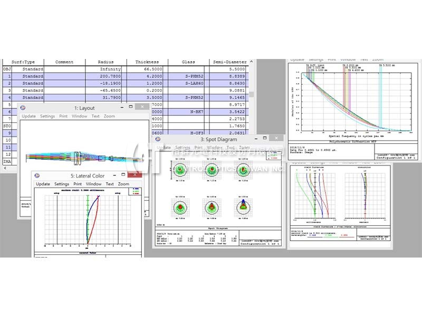Select the Semi-Diameter cell showing 5.5000

229,69
